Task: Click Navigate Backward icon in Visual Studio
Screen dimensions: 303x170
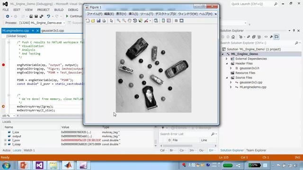Action: 8,16
